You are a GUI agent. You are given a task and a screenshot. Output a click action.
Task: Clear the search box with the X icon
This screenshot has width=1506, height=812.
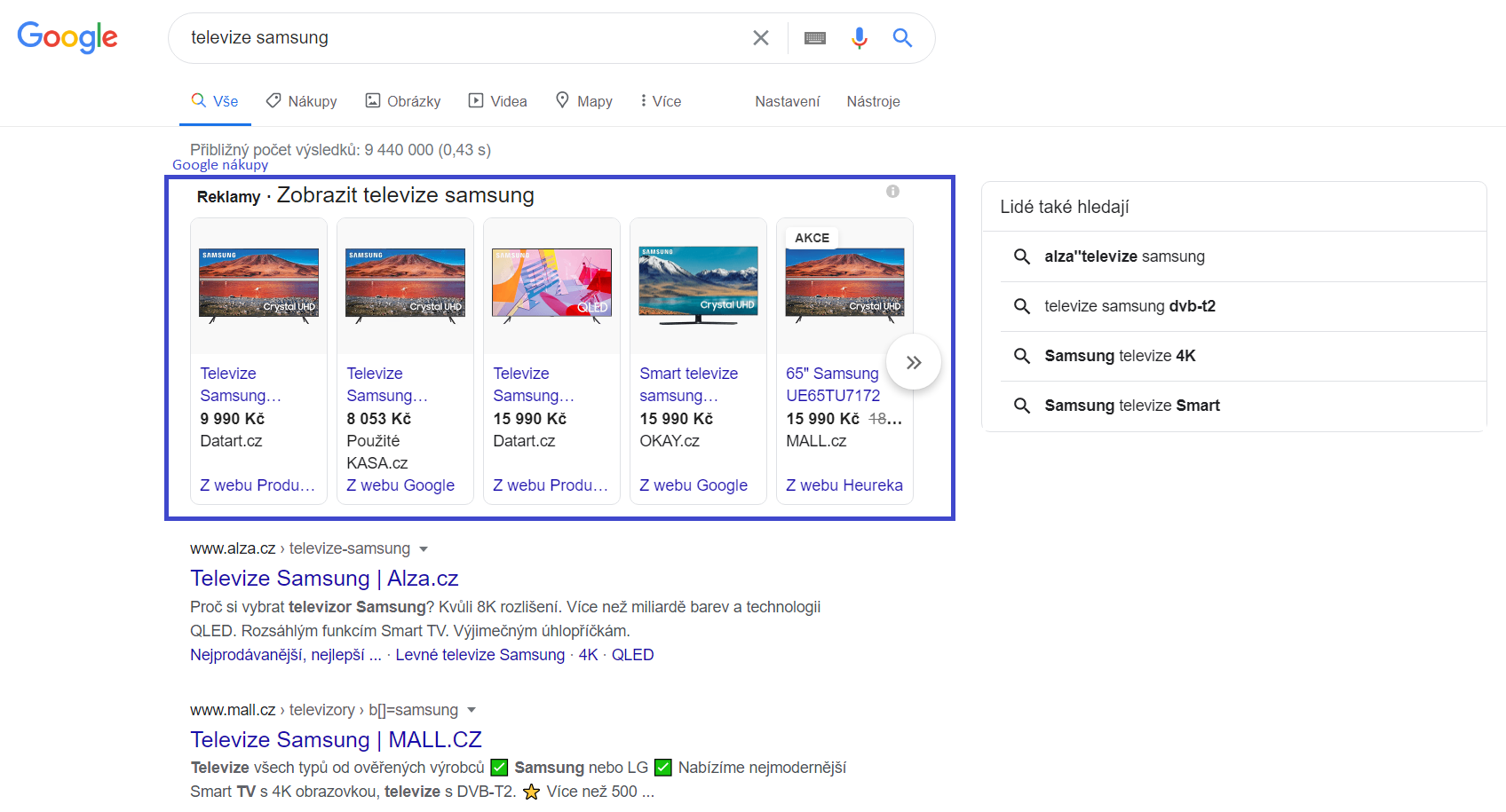pyautogui.click(x=760, y=38)
